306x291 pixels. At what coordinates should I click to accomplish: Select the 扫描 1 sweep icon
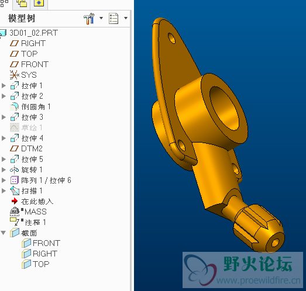[x=15, y=190]
